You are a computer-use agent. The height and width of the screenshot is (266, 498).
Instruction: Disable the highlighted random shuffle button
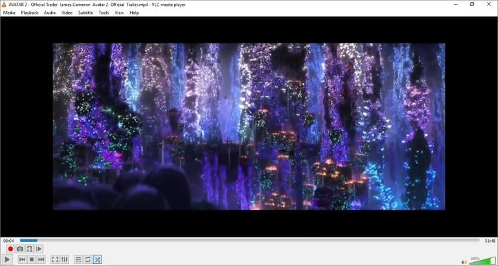click(x=97, y=259)
